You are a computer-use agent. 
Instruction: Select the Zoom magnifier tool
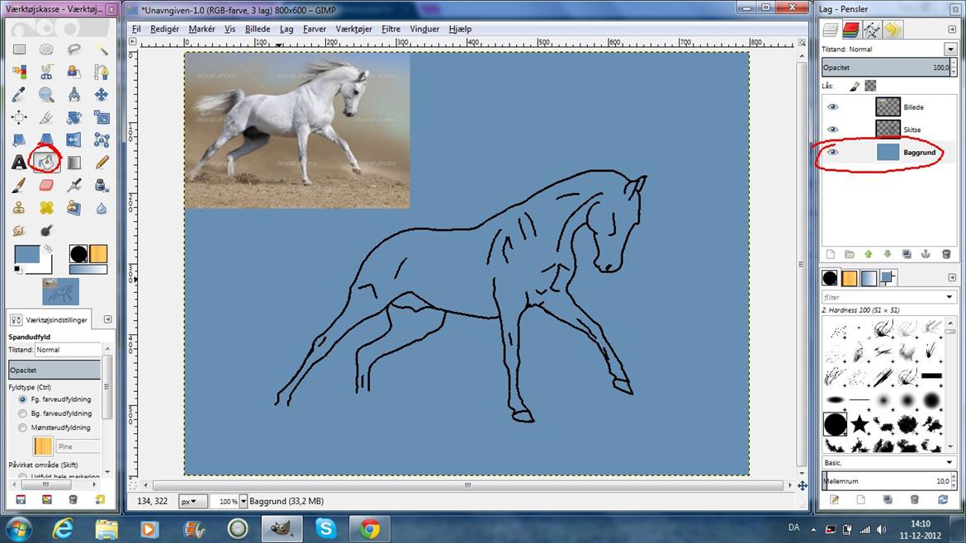click(x=46, y=95)
